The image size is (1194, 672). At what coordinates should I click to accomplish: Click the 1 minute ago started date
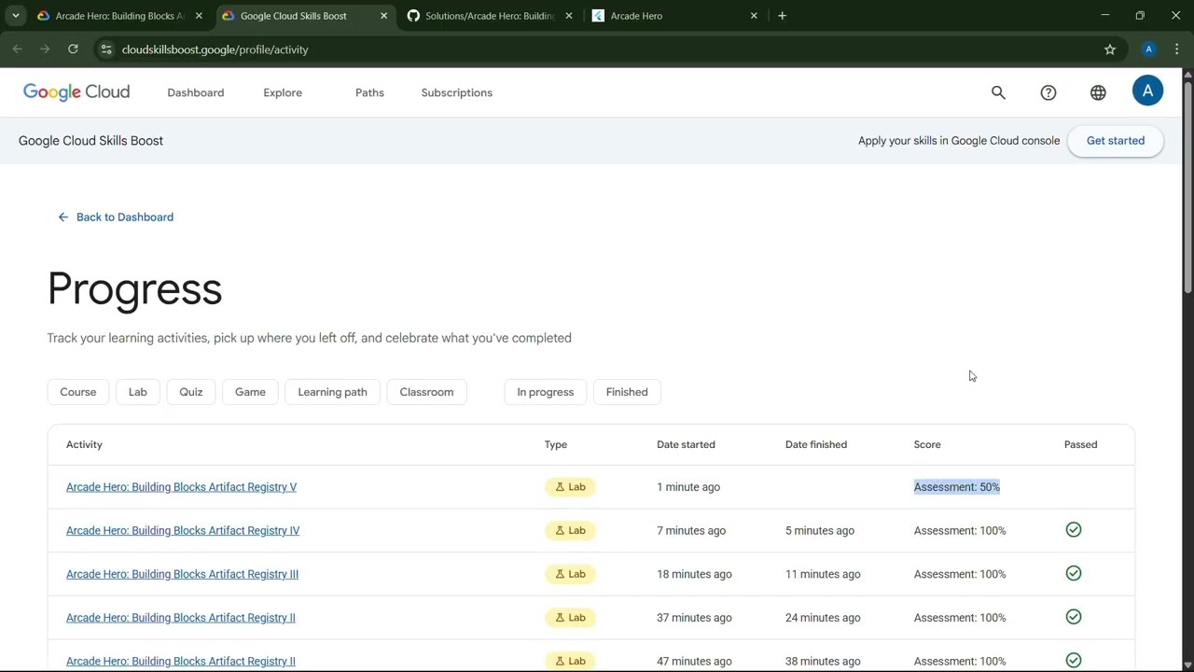pyautogui.click(x=688, y=487)
